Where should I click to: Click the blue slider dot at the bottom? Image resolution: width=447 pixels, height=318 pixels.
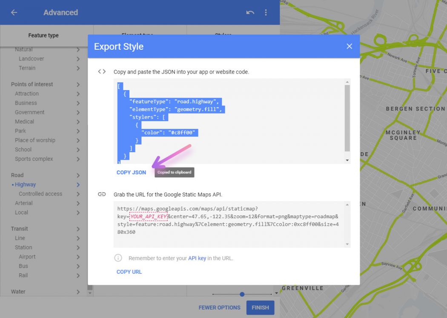[242, 294]
